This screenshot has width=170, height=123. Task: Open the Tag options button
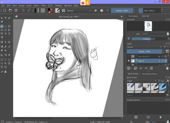pyautogui.click(x=162, y=81)
